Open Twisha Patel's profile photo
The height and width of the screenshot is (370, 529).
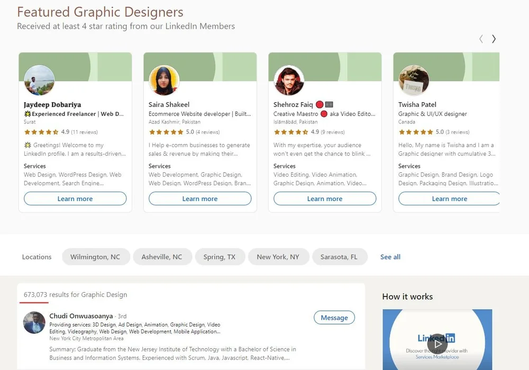(x=414, y=80)
